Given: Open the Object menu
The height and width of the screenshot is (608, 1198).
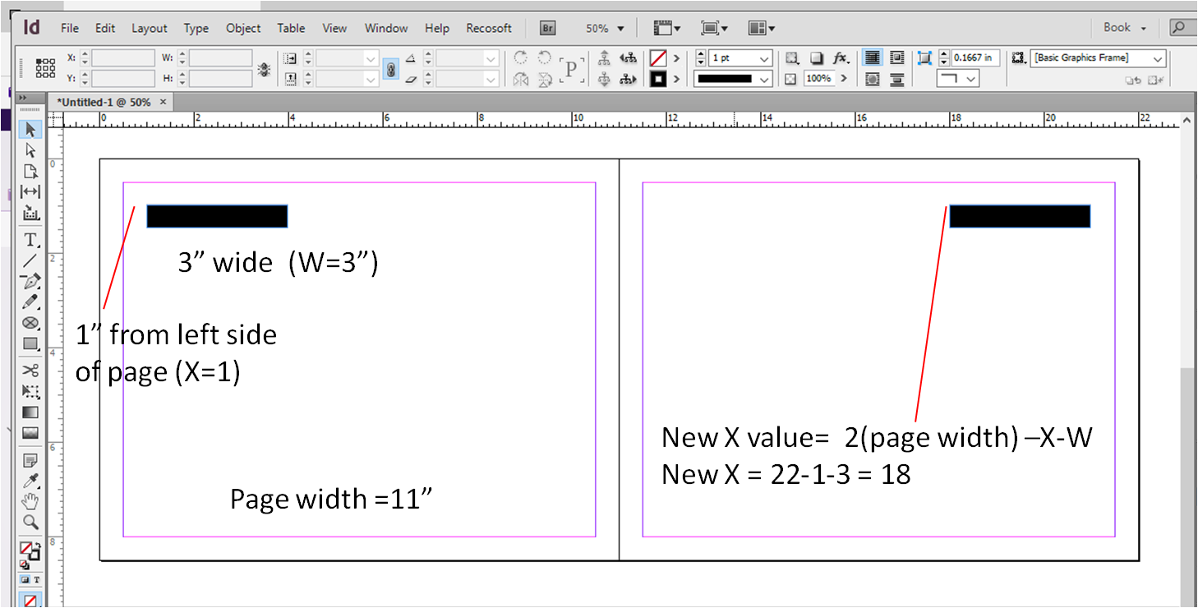Looking at the screenshot, I should point(243,28).
